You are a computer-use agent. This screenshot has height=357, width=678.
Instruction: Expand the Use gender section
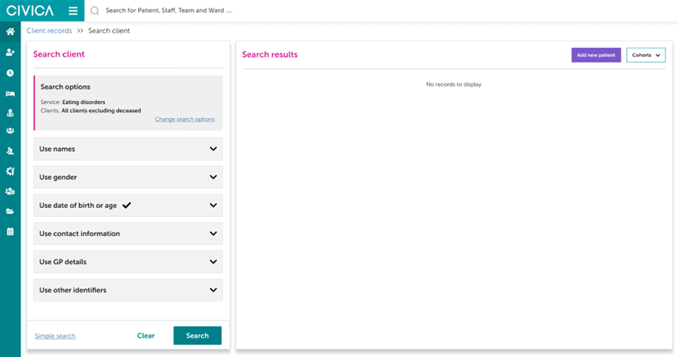(128, 177)
